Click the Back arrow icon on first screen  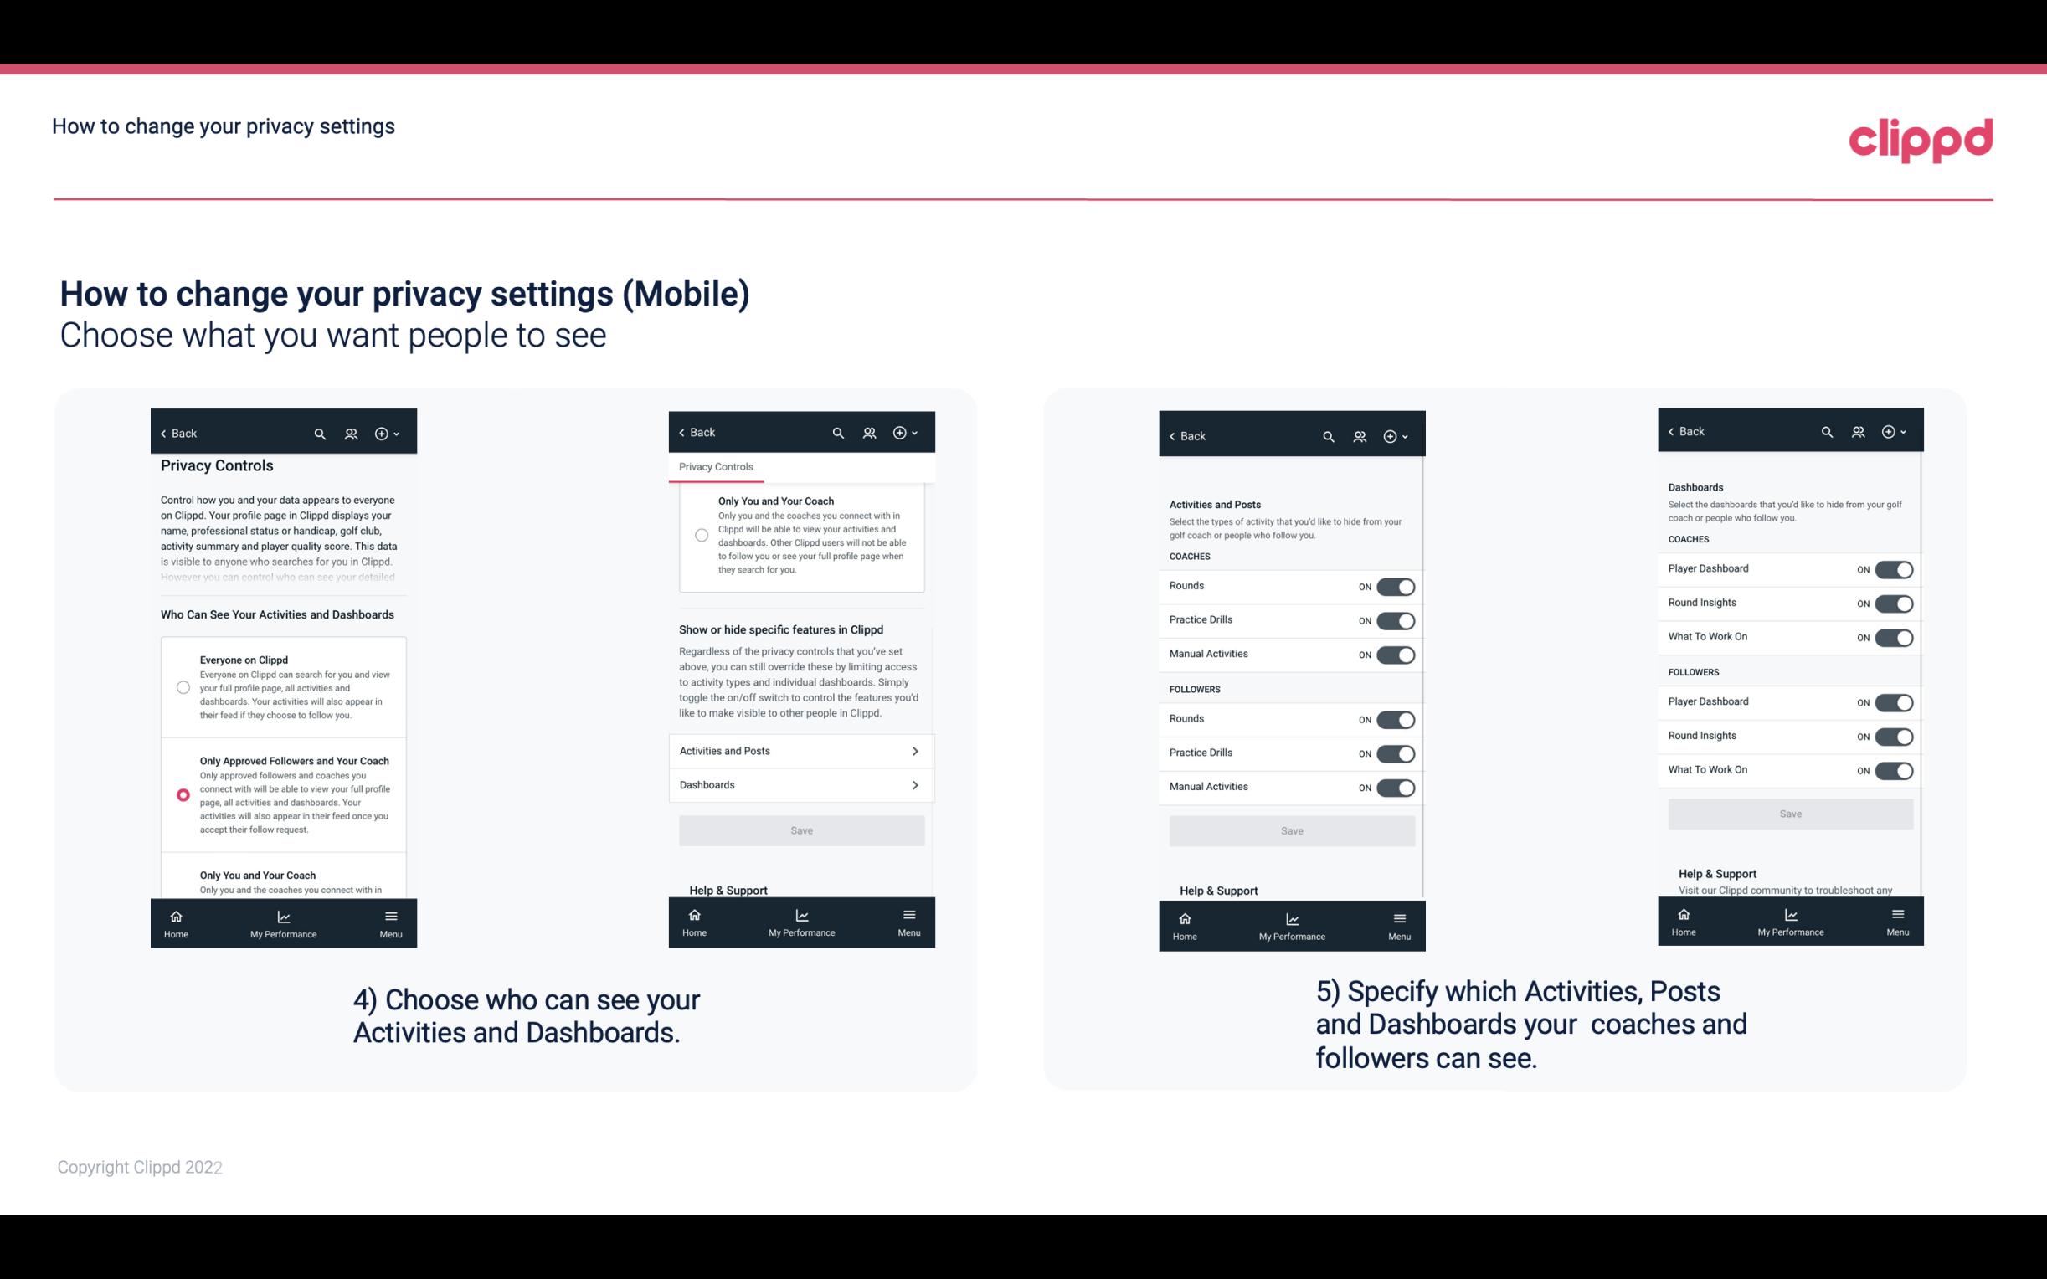click(x=163, y=432)
